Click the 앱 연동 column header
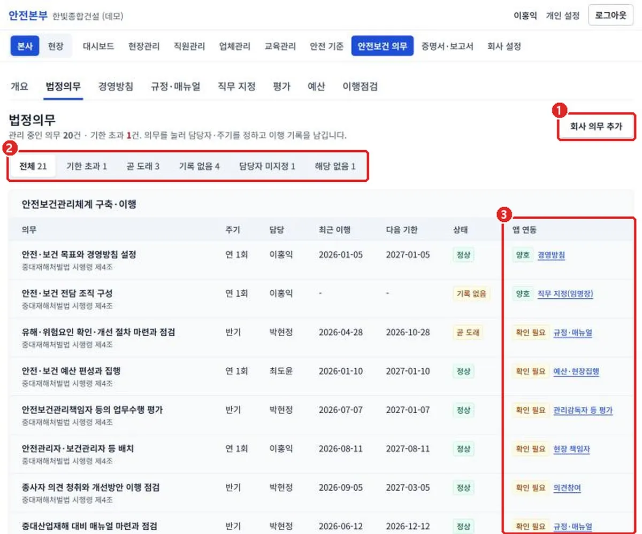This screenshot has height=534, width=642. click(x=524, y=230)
